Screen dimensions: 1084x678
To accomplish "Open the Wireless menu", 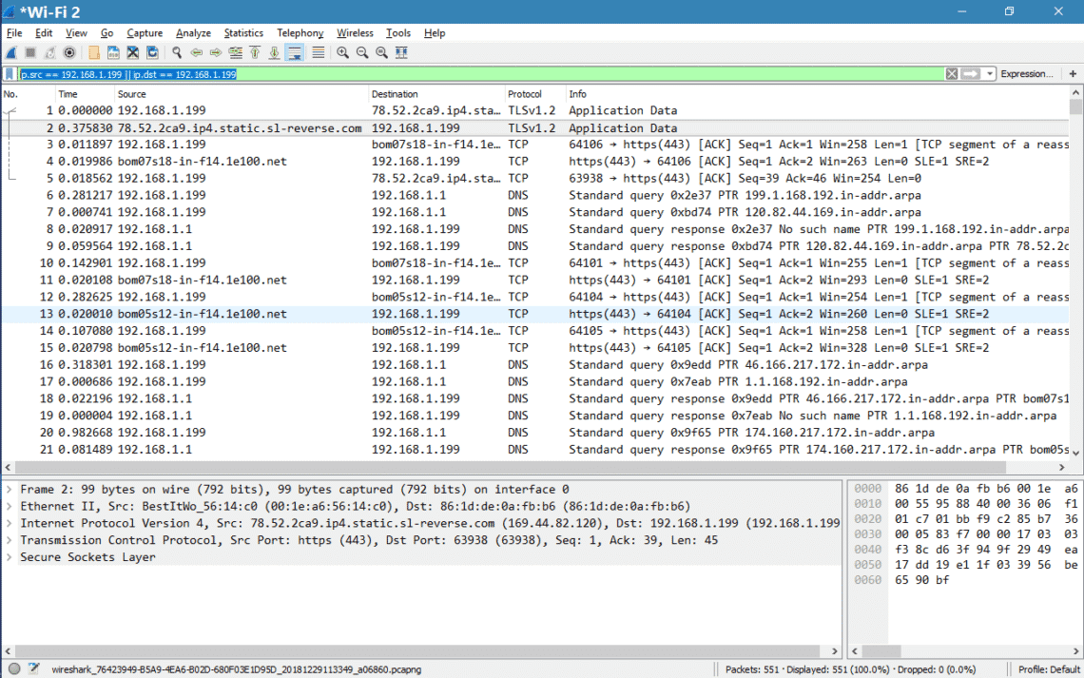I will (355, 33).
